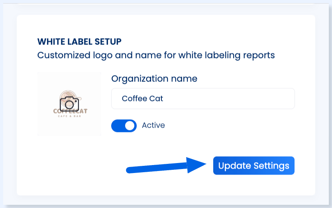Toggle the Active switch off
The image size is (332, 208).
(x=124, y=126)
